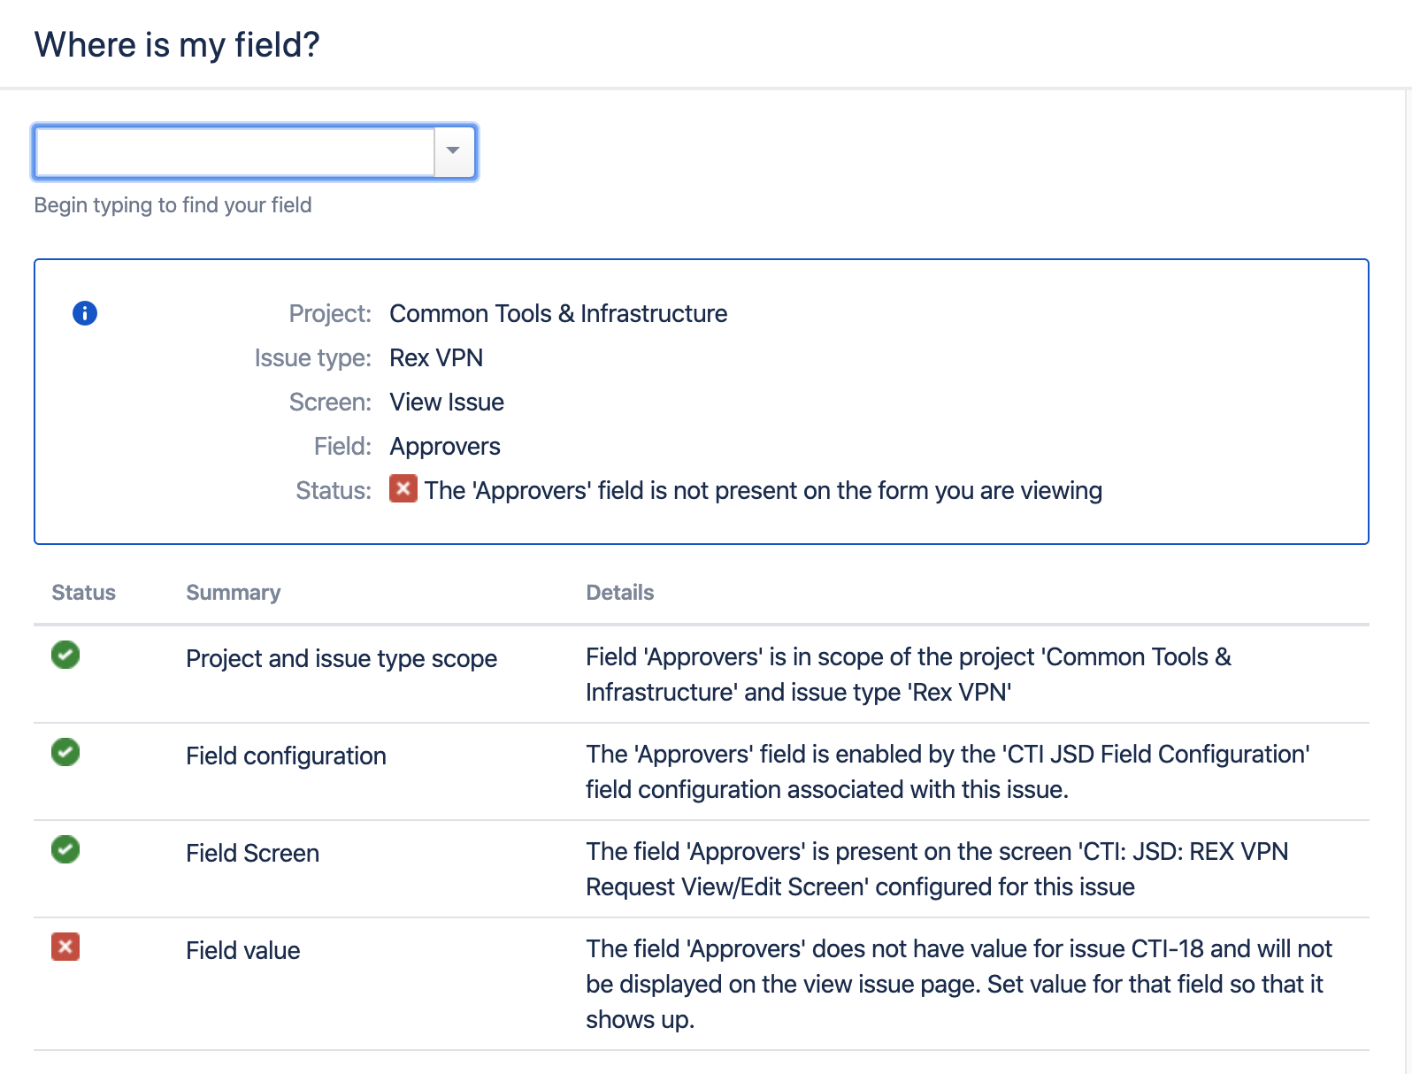Click green check icon for Field Screen row
1412x1074 pixels.
click(x=65, y=850)
